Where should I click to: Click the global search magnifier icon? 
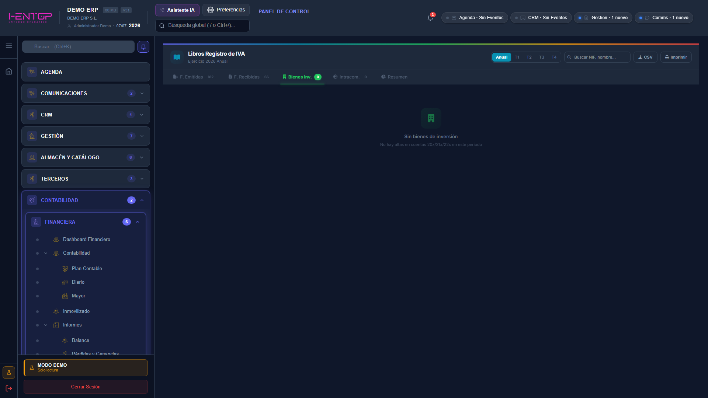pyautogui.click(x=162, y=26)
